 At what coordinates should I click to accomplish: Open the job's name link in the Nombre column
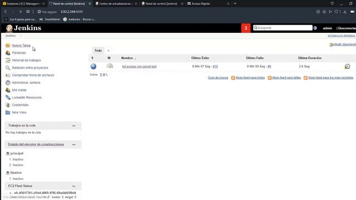coord(140,67)
